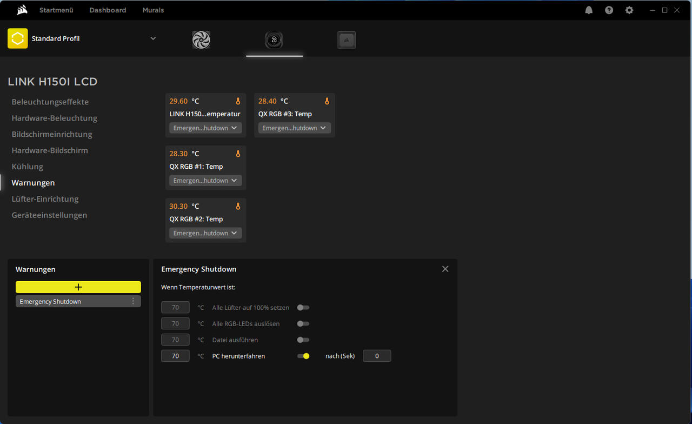Viewport: 692px width, 424px height.
Task: Open warning dropdown on QX RGB #3 card
Action: coord(295,128)
